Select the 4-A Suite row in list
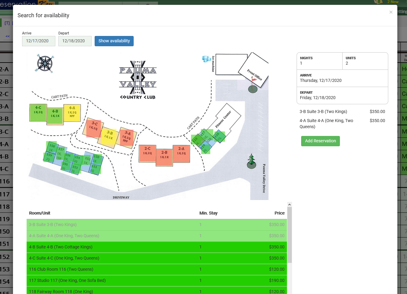The height and width of the screenshot is (294, 407). [x=157, y=236]
